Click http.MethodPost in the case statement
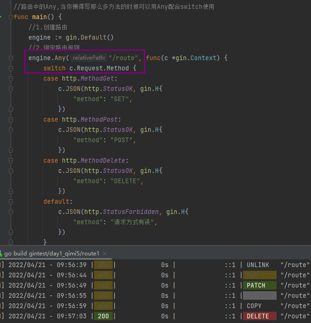The width and height of the screenshot is (311, 323). tap(90, 119)
